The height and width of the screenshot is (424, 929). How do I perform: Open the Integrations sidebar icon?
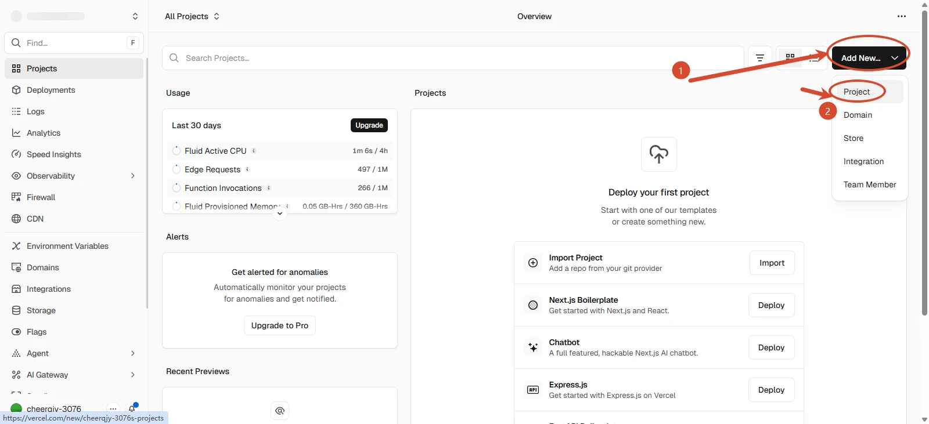pyautogui.click(x=16, y=289)
